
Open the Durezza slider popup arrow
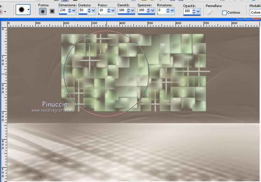pyautogui.click(x=94, y=10)
